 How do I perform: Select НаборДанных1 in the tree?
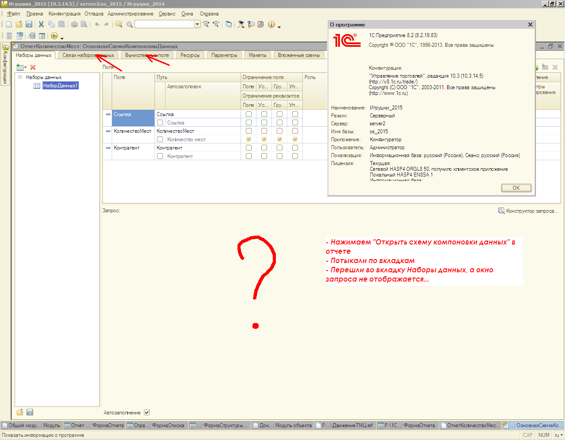pos(60,86)
